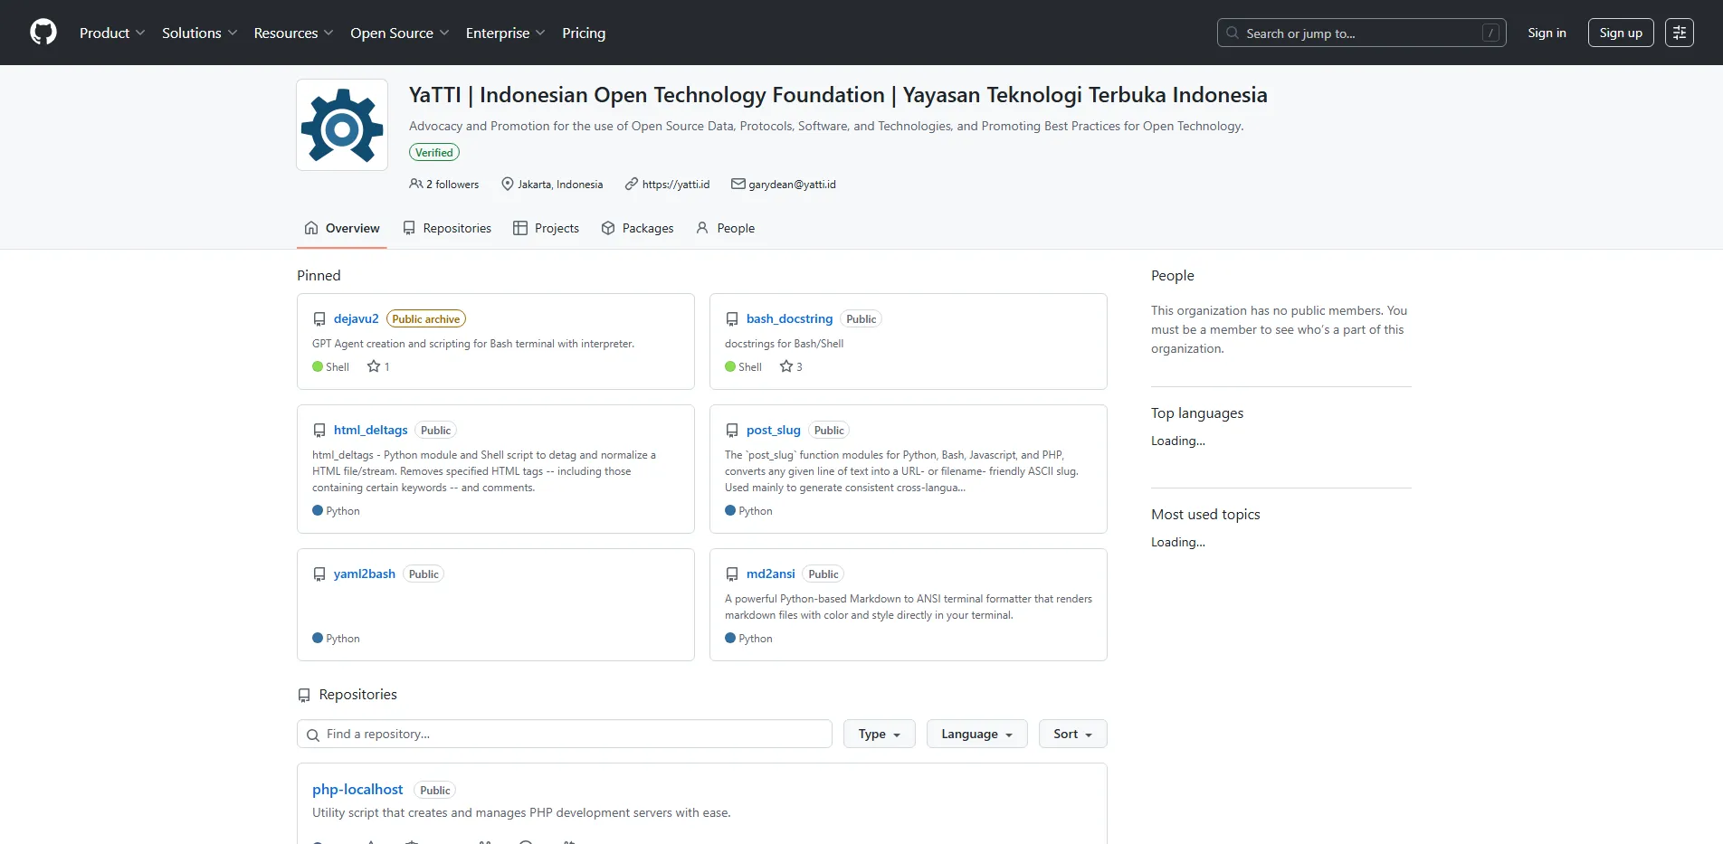This screenshot has height=844, width=1723.
Task: Open the Type filter dropdown
Action: tap(879, 734)
